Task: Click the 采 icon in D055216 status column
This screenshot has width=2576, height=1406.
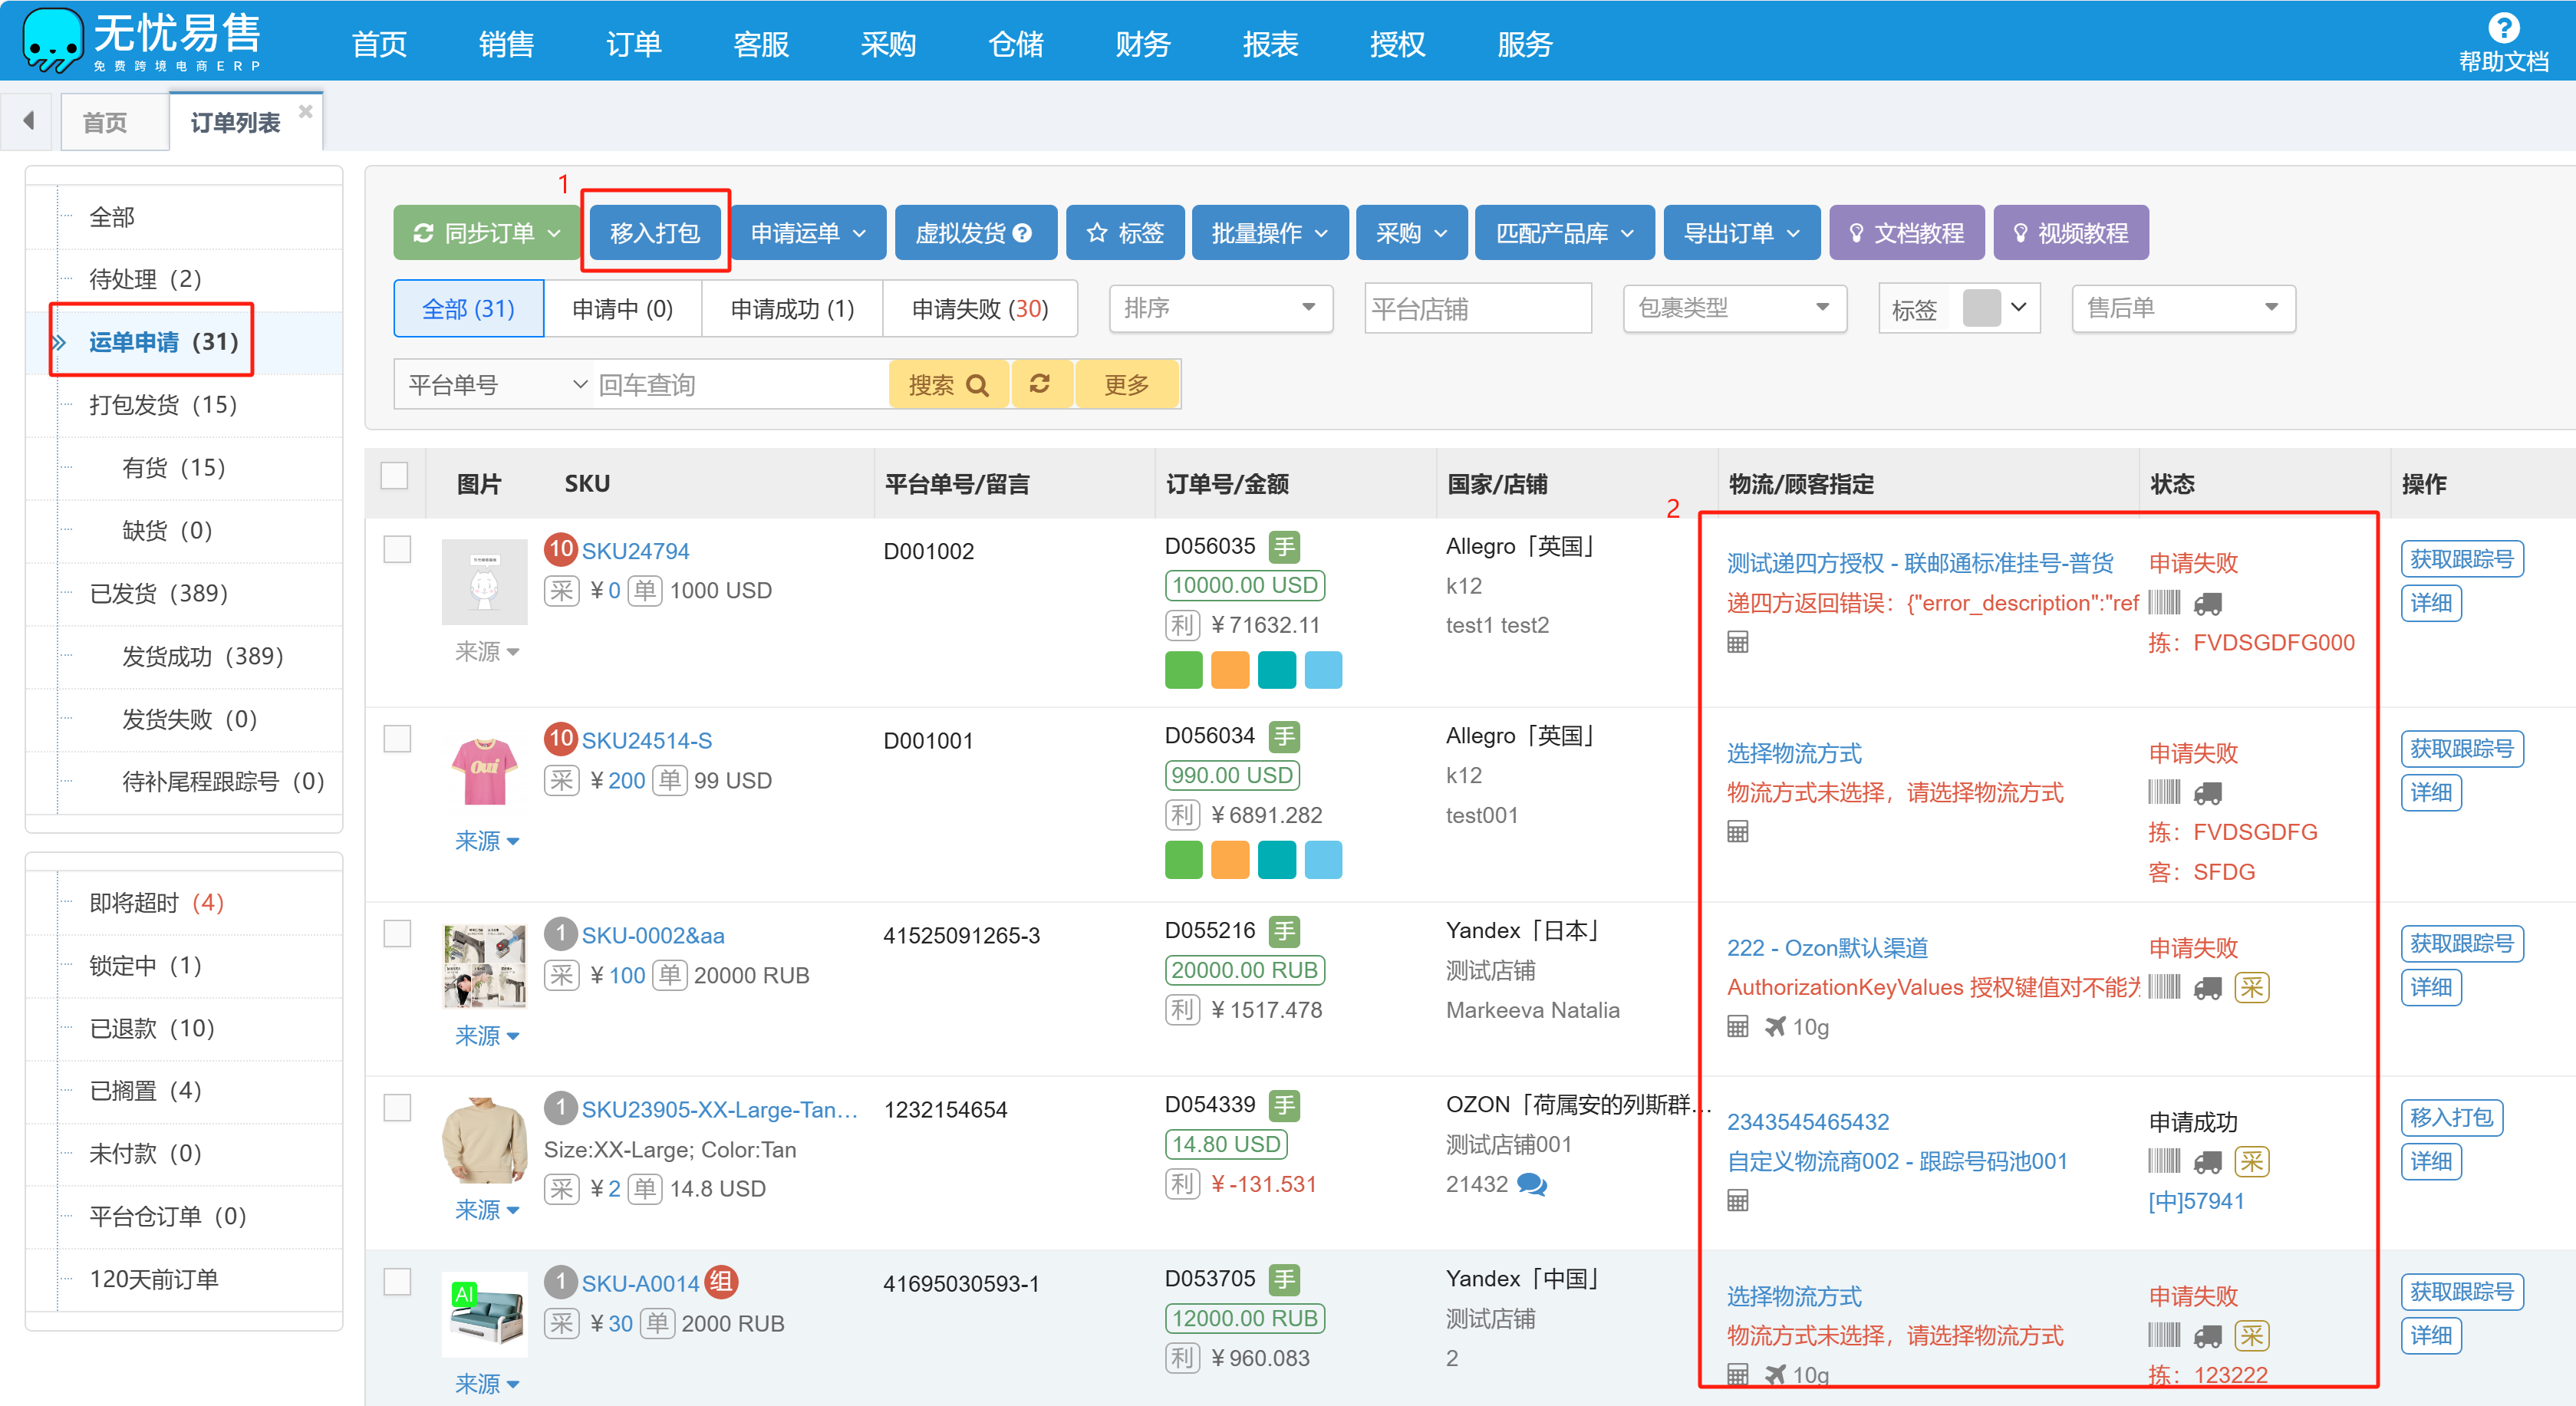Action: [x=2251, y=988]
